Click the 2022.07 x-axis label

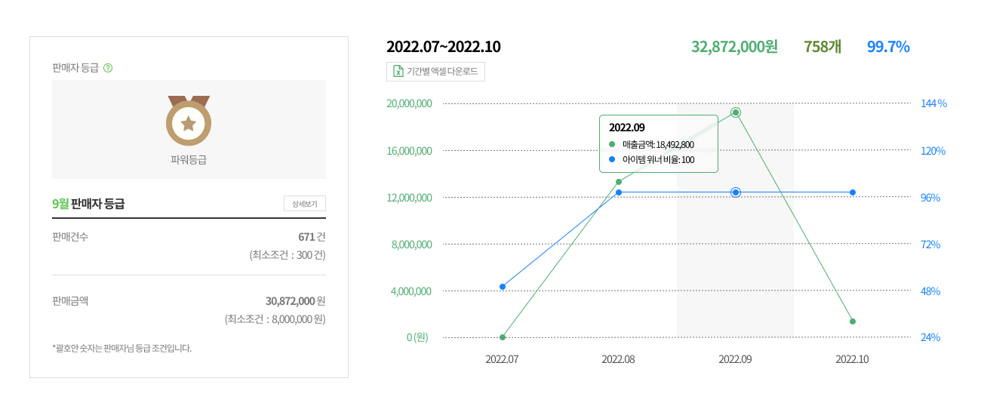coord(502,359)
